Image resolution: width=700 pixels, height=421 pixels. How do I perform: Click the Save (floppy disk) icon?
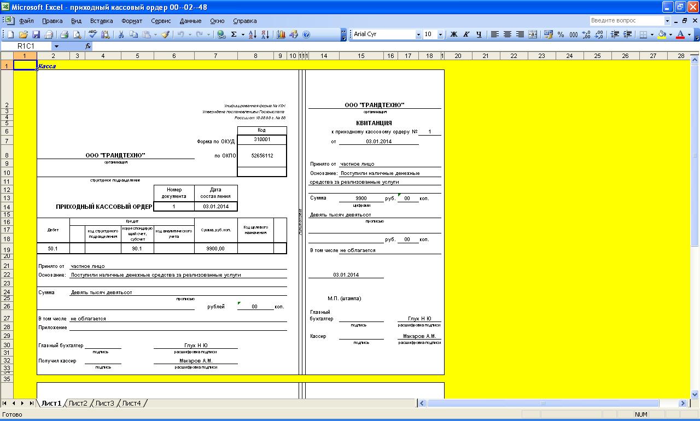[36, 34]
